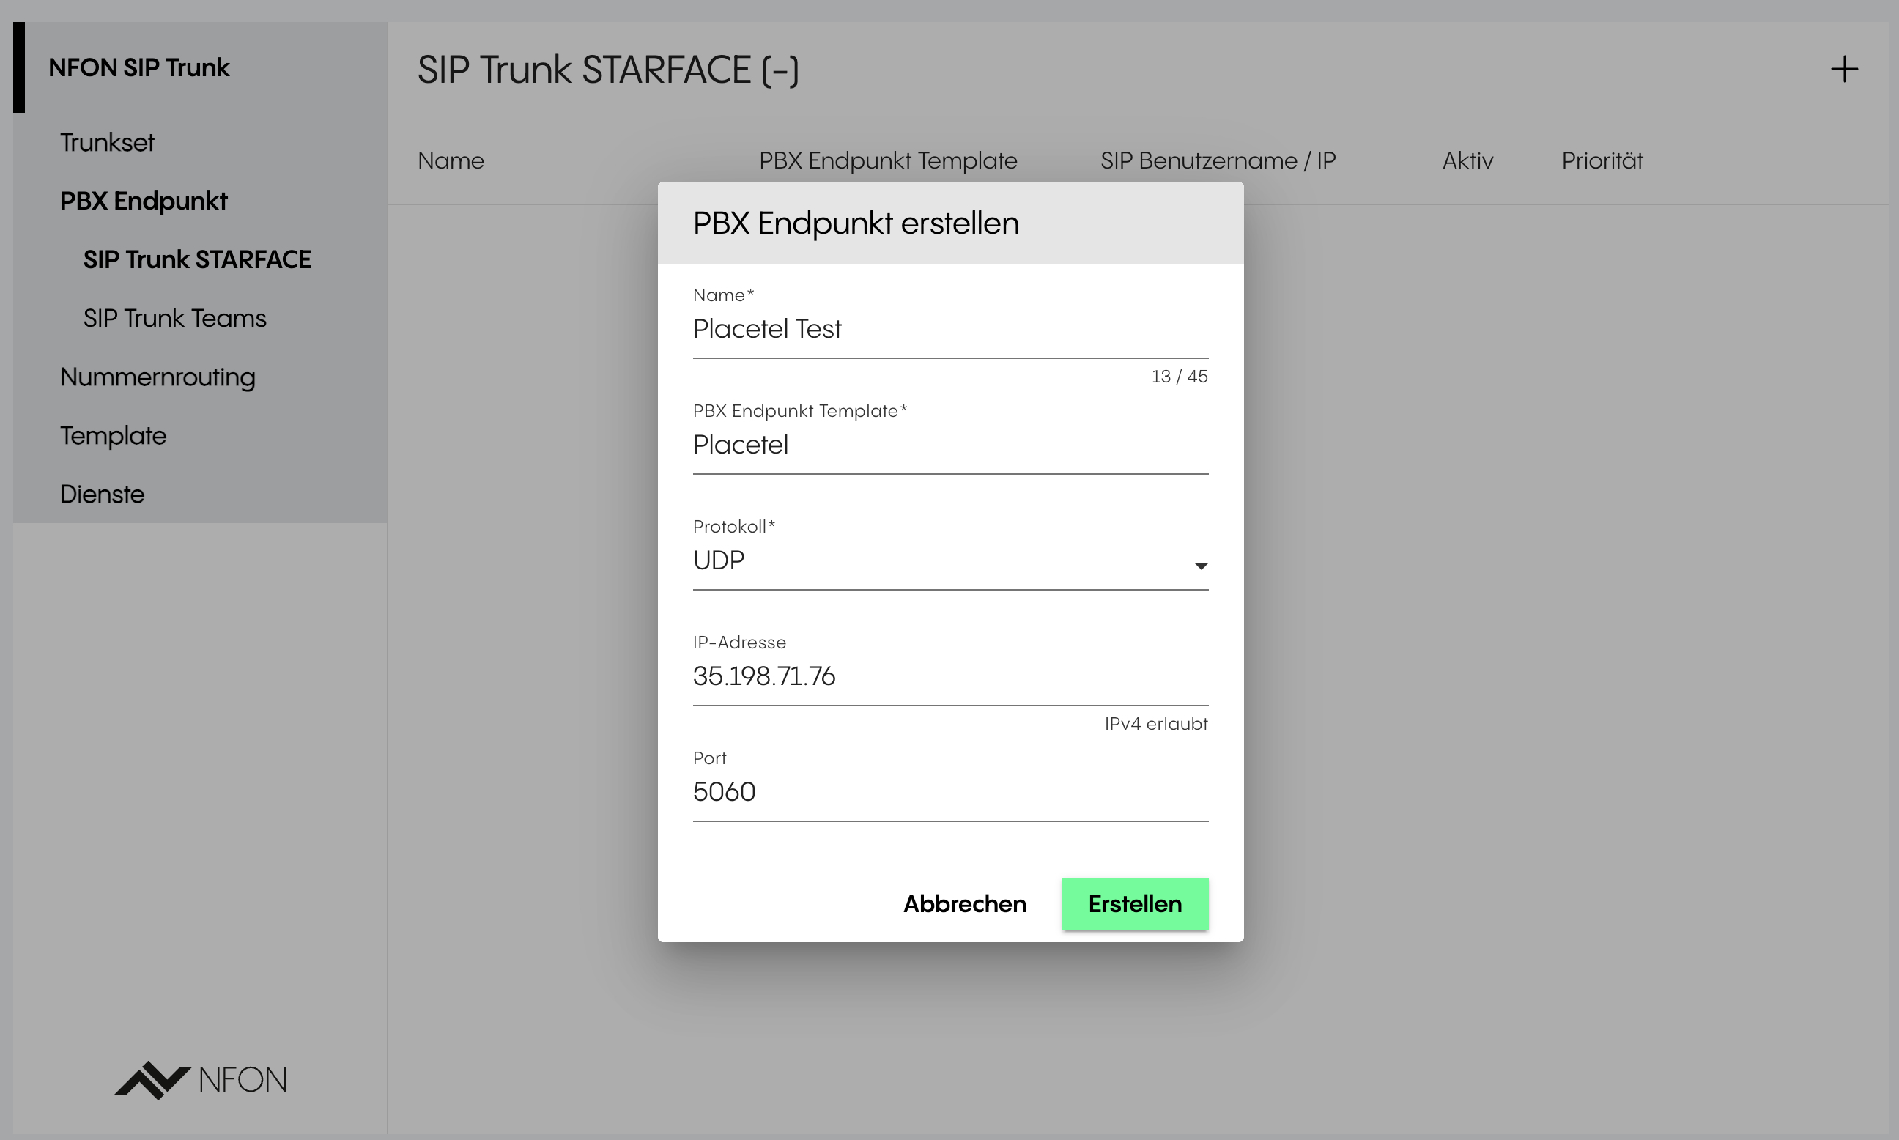Click the IPv4 erlaubt hint text

[1156, 724]
